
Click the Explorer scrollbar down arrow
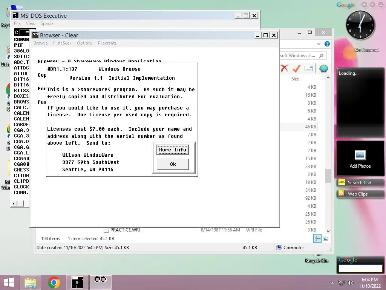(x=328, y=231)
